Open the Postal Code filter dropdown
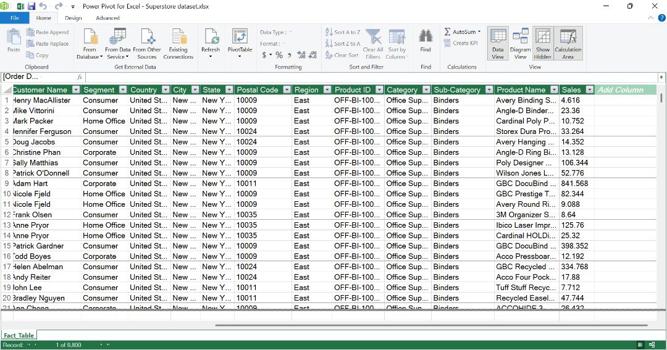Screen dimensions: 667x350 click(287, 90)
